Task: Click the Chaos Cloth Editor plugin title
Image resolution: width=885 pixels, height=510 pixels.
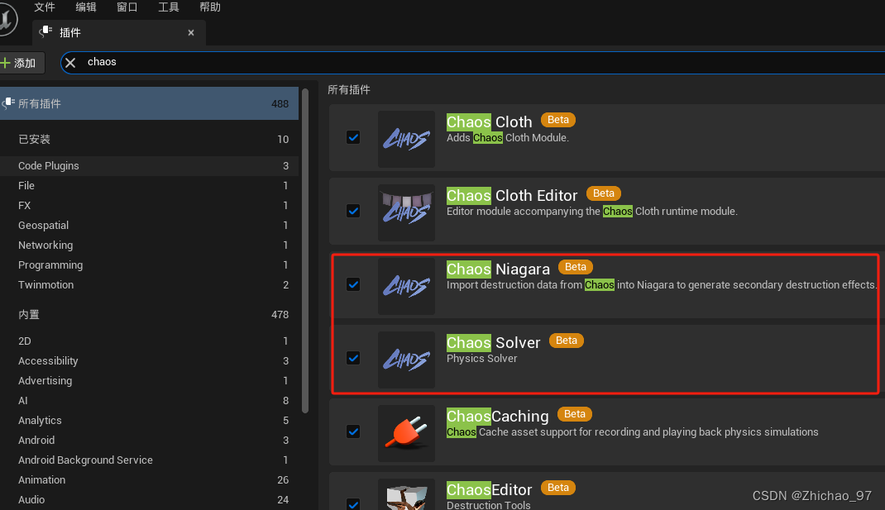Action: 512,196
